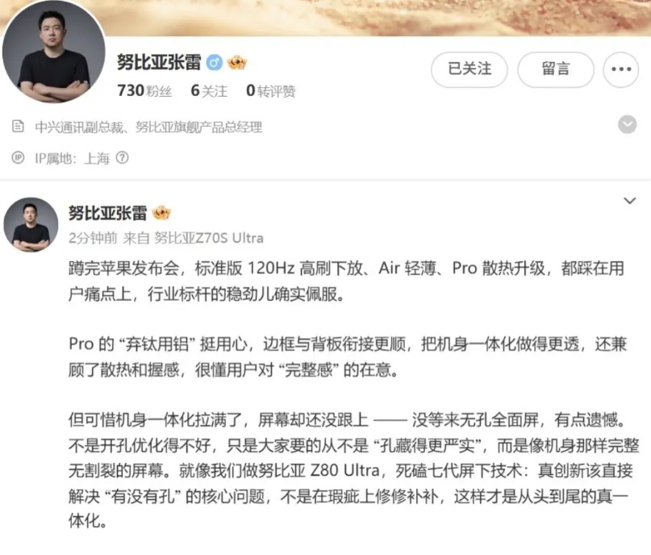The width and height of the screenshot is (651, 555).
Task: Click the blue male gender badge icon
Action: (x=215, y=63)
